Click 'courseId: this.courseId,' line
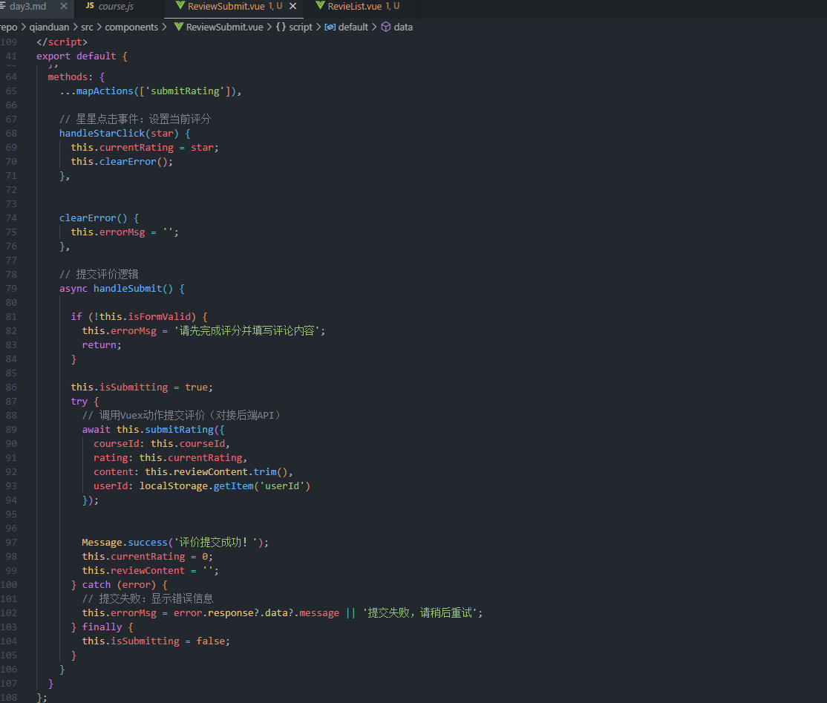 (x=161, y=443)
